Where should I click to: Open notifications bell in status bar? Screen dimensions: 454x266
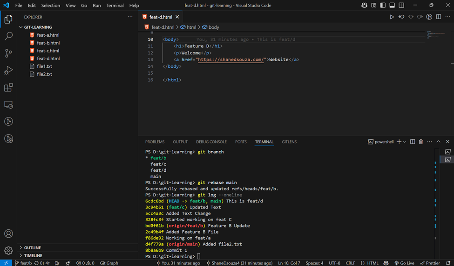448,263
